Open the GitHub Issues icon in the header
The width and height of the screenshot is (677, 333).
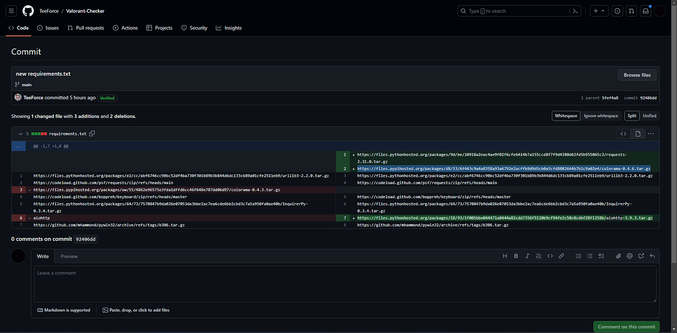click(617, 10)
